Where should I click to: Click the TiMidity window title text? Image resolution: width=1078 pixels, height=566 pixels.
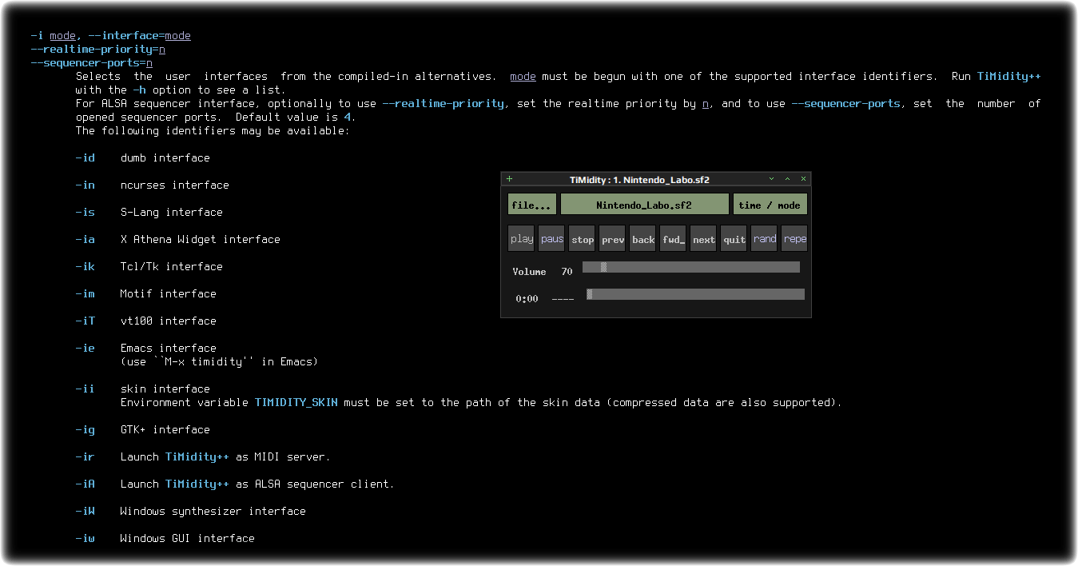tap(639, 180)
